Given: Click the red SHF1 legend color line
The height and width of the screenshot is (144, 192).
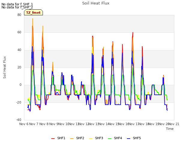Looking at the screenshot, I should point(53,139).
